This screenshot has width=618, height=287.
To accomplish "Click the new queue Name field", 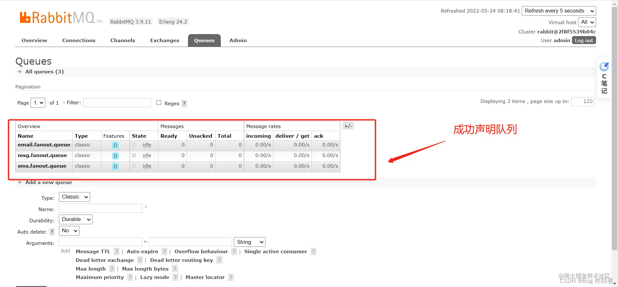I will click(100, 208).
